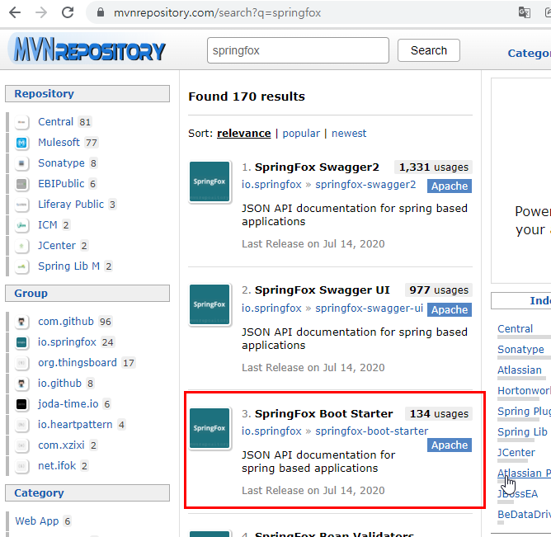Open 1,331 usages of SpringFox Swagger2
Screen dimensions: 551x537
click(434, 167)
